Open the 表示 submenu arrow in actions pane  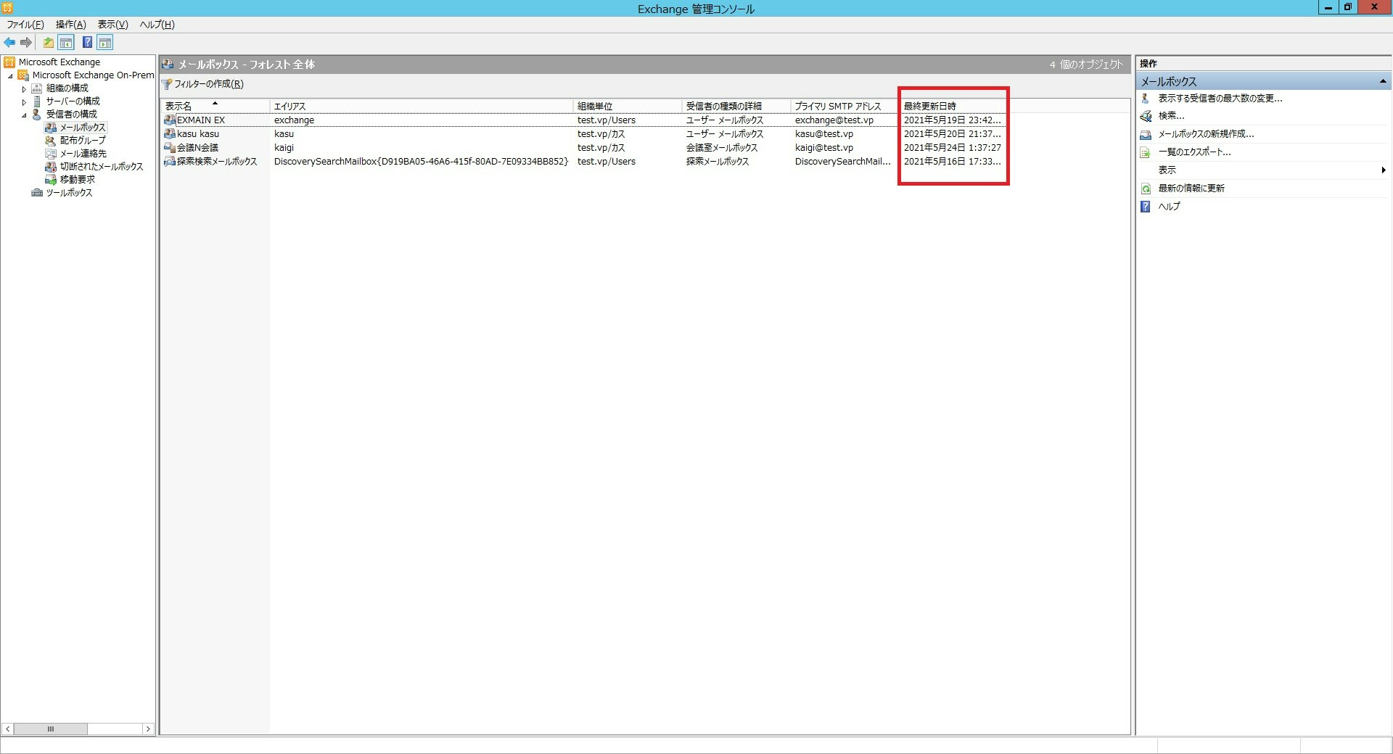1384,170
